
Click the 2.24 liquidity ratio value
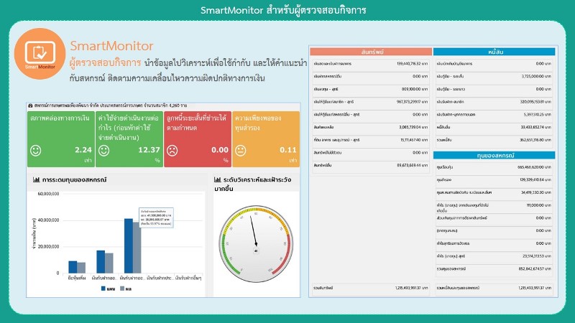(x=83, y=150)
